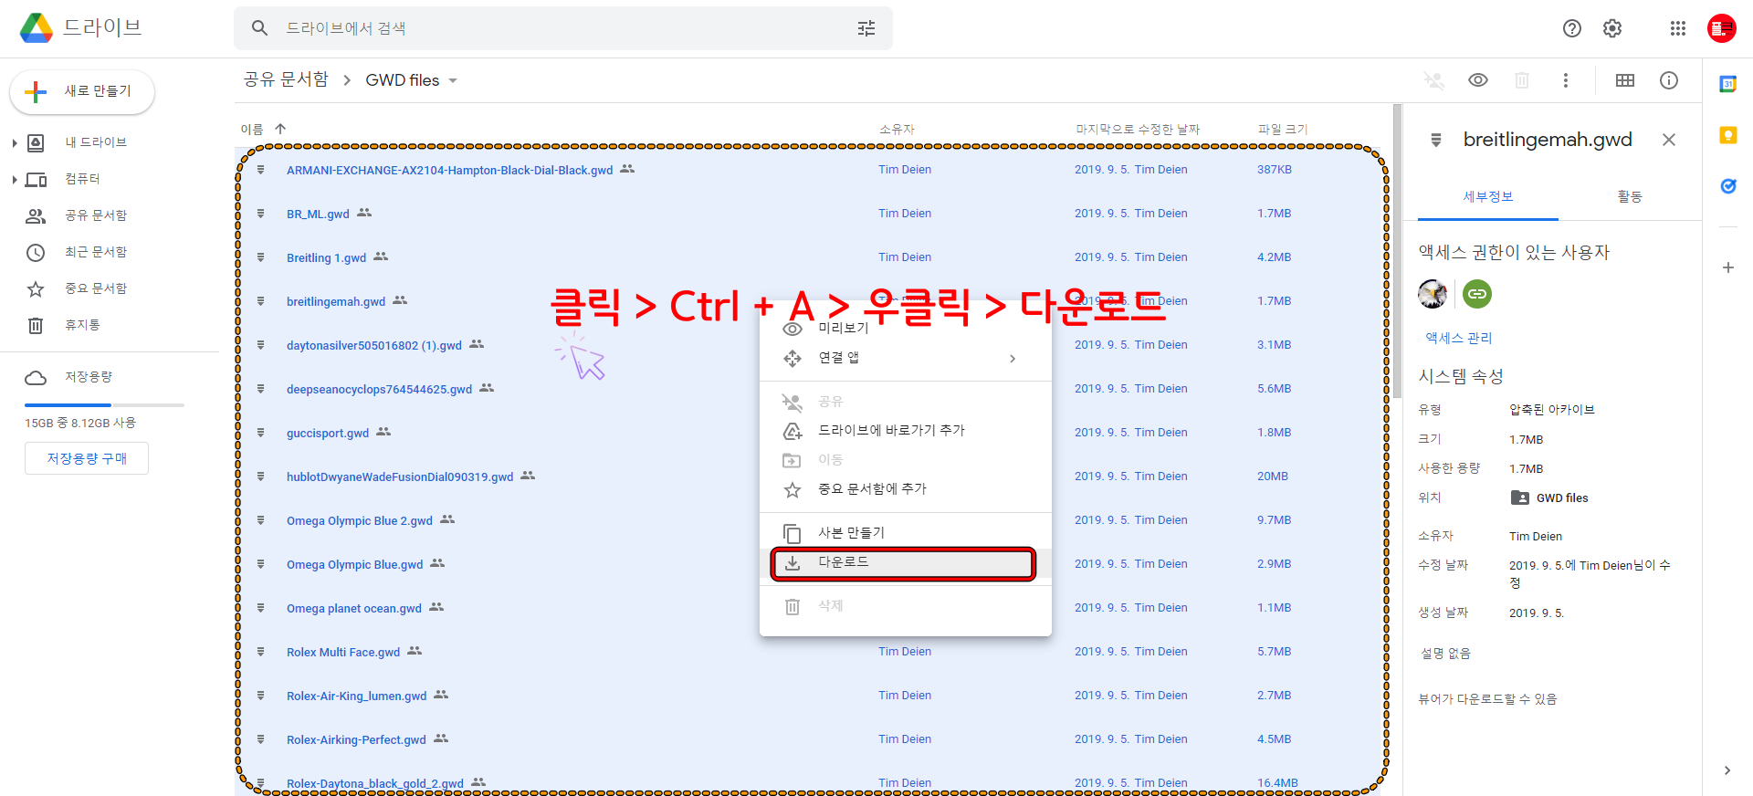Click the remove-sharing person icon in toolbar
Image resolution: width=1753 pixels, height=796 pixels.
pos(1434,80)
